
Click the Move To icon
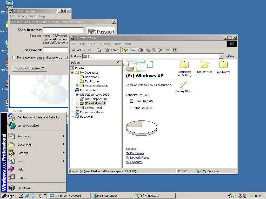148,50
